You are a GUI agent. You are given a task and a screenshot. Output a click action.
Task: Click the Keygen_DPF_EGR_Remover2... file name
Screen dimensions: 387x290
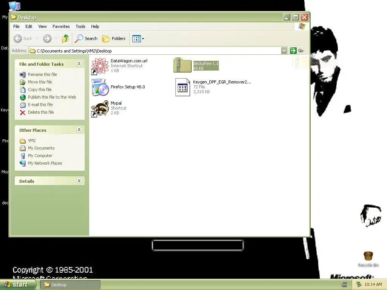(222, 82)
